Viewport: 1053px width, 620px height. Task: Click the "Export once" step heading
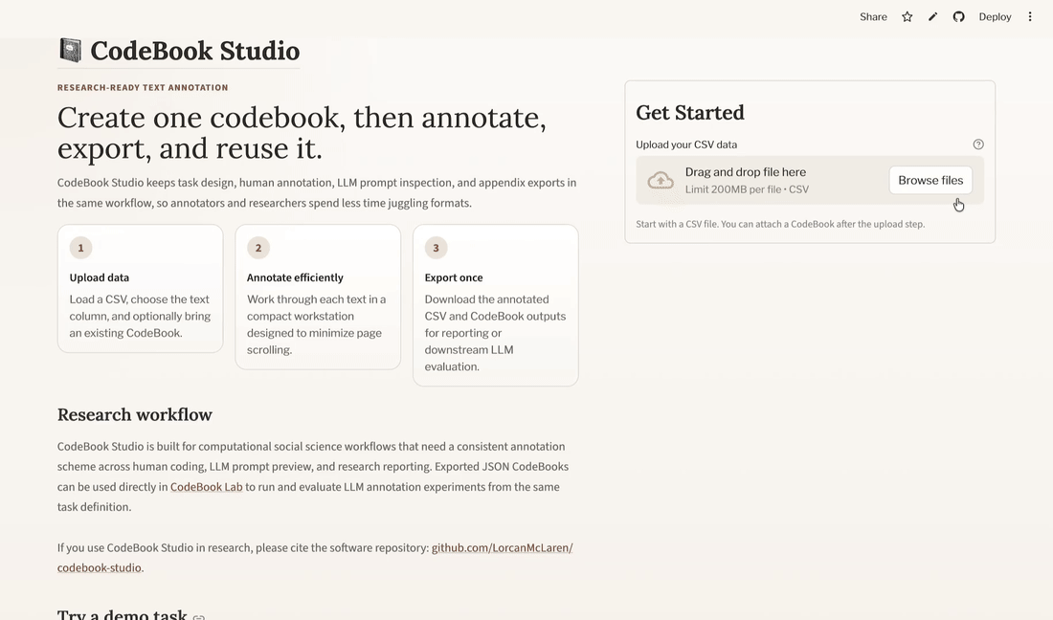454,277
